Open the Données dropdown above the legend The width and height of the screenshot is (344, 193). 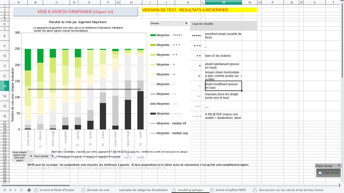[186, 23]
